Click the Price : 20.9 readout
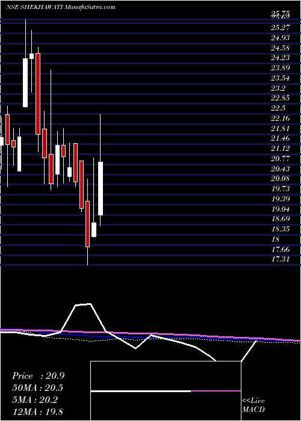The height and width of the screenshot is (421, 301). point(38,376)
